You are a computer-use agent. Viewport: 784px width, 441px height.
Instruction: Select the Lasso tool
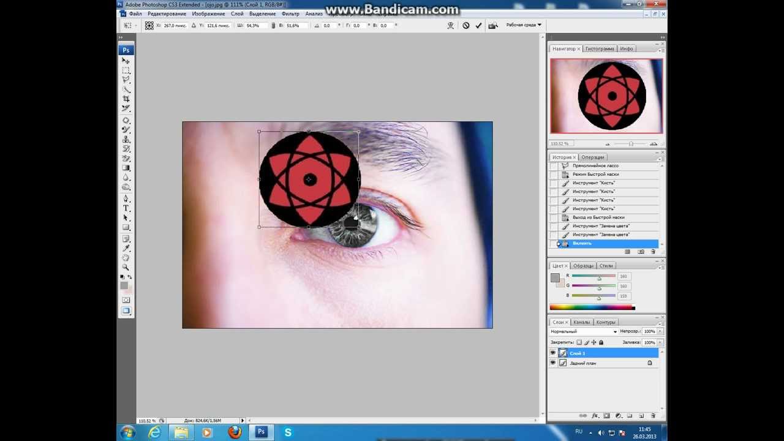point(126,80)
